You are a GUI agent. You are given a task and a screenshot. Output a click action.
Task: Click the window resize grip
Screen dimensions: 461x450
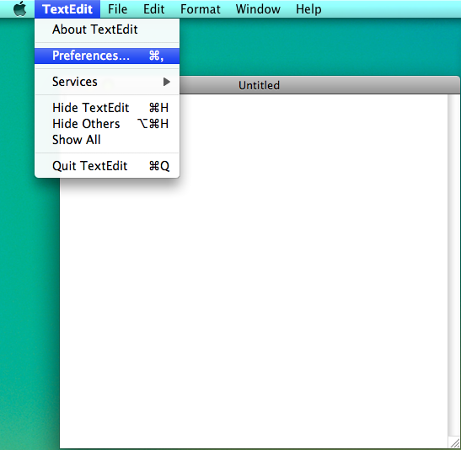pyautogui.click(x=454, y=442)
